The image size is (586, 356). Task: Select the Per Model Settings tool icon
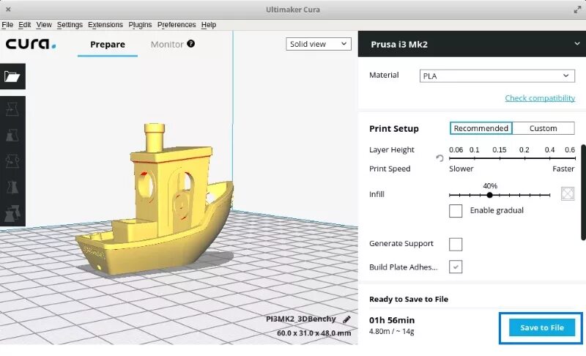click(x=12, y=213)
